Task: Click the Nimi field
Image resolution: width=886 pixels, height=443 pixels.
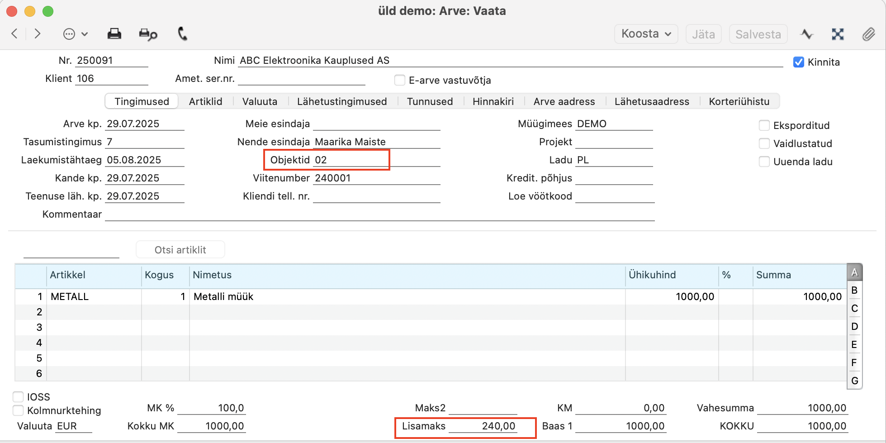Action: tap(511, 60)
